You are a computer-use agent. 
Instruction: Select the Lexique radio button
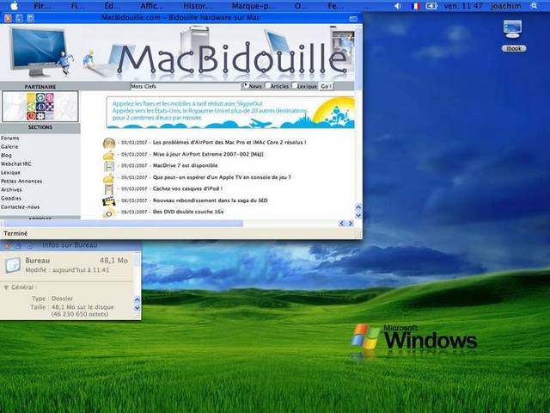(294, 85)
